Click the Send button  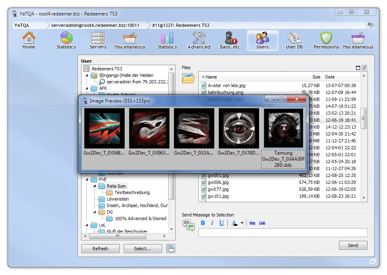coord(353,245)
